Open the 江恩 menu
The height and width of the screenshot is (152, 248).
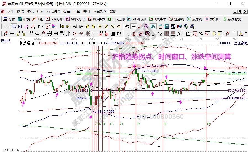click(x=40, y=12)
